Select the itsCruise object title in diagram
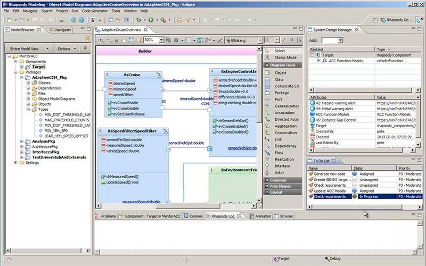 132,74
